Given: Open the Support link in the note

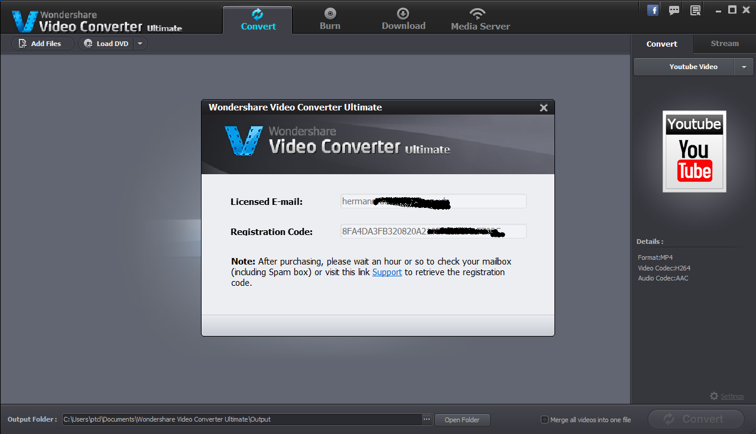Looking at the screenshot, I should pos(387,272).
